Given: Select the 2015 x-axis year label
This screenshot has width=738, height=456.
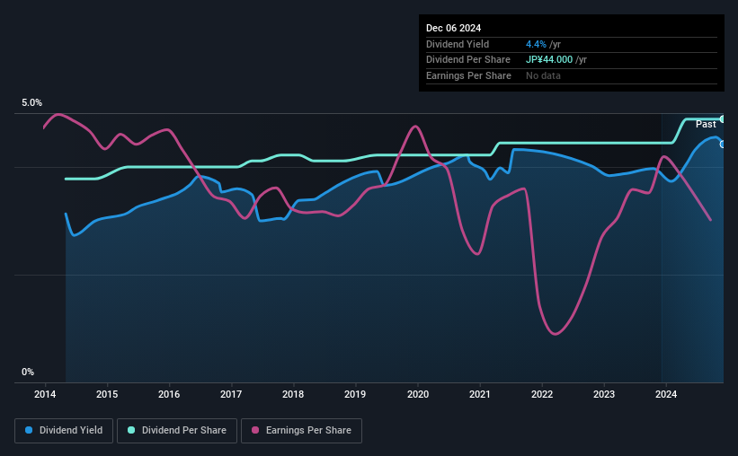Looking at the screenshot, I should coord(107,394).
